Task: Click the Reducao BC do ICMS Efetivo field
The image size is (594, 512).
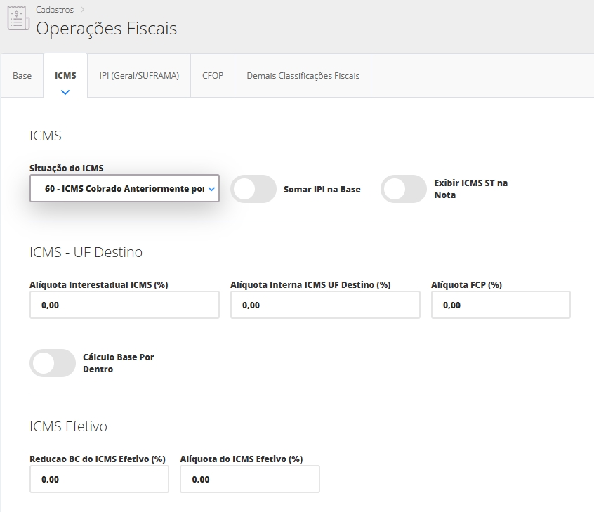Action: click(99, 480)
